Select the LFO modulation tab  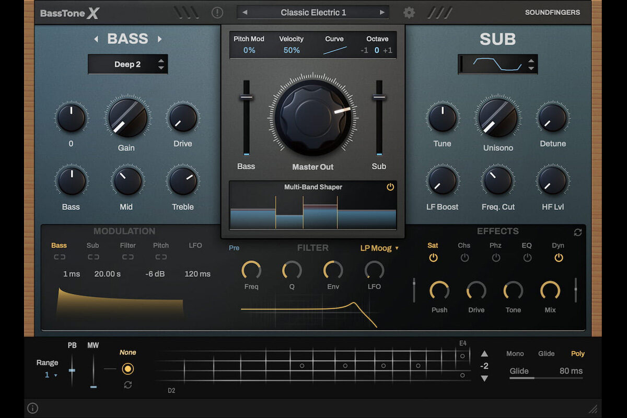[x=195, y=245]
